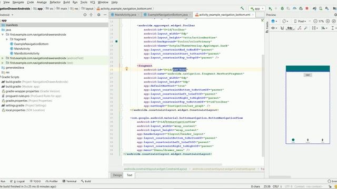Zoom out the layout preview

tap(315, 21)
